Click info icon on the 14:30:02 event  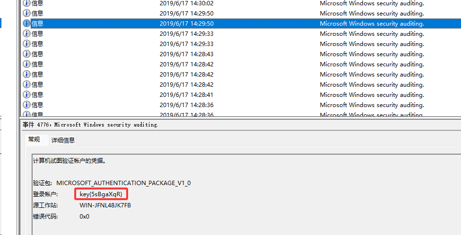click(27, 3)
